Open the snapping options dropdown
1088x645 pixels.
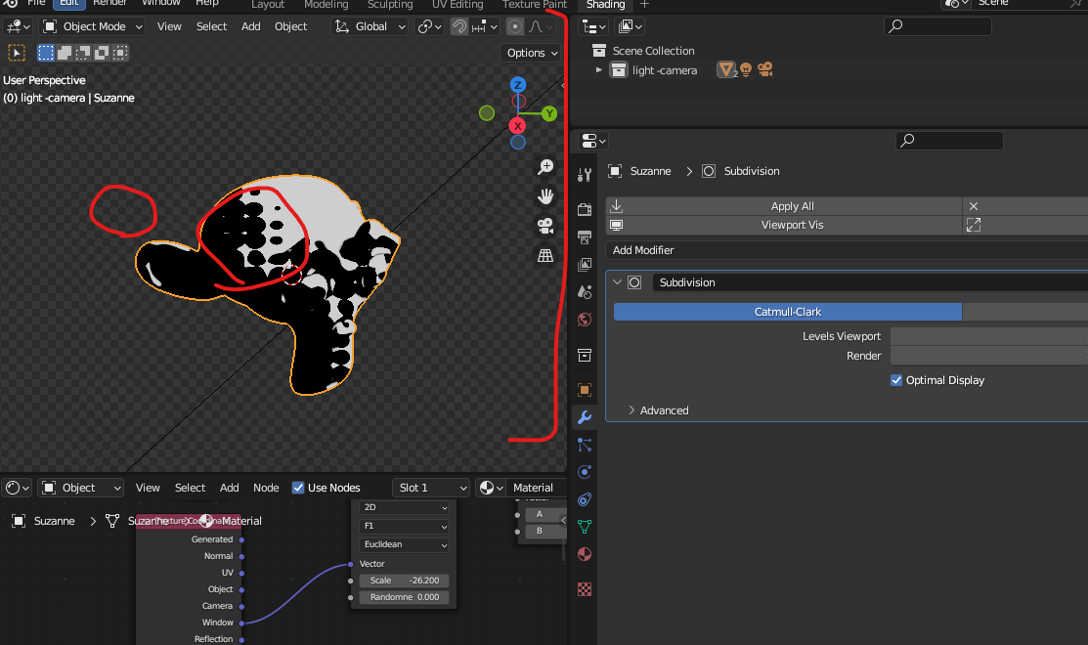(x=485, y=26)
